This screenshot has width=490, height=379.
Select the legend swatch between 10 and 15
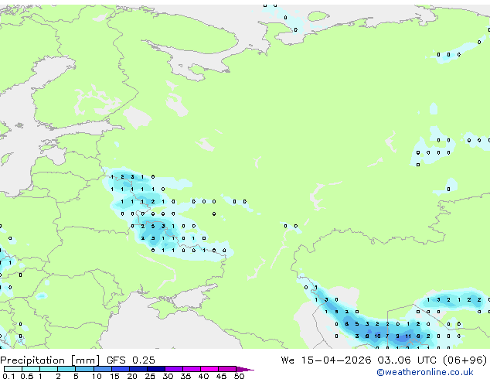click(103, 369)
